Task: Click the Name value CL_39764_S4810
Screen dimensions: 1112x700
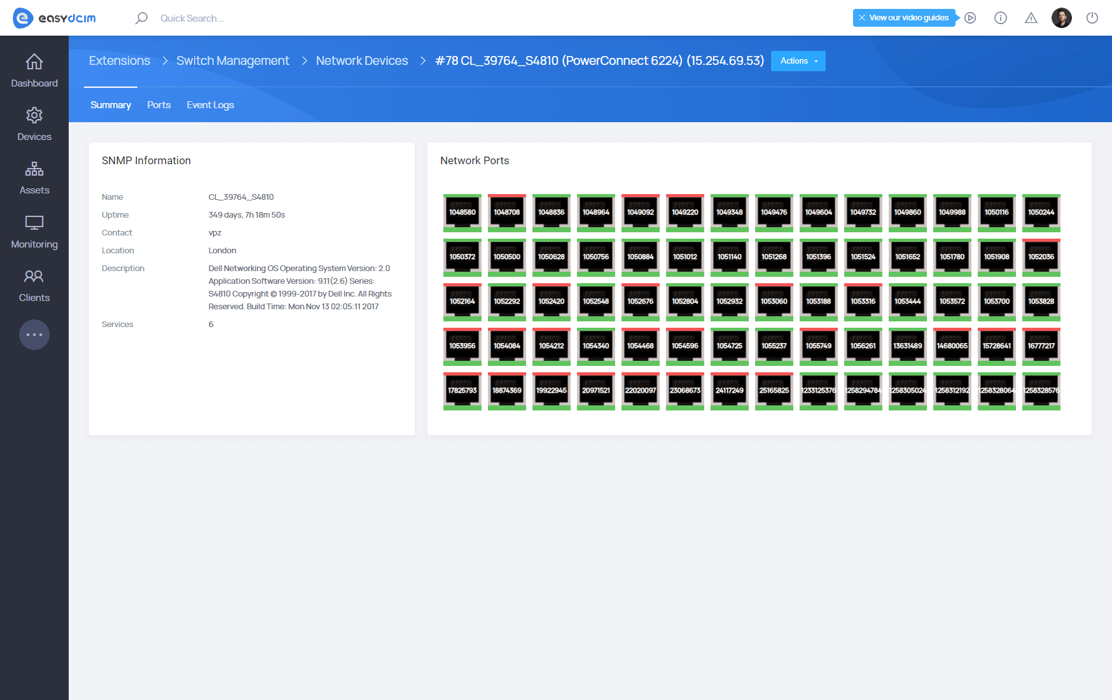Action: tap(241, 197)
